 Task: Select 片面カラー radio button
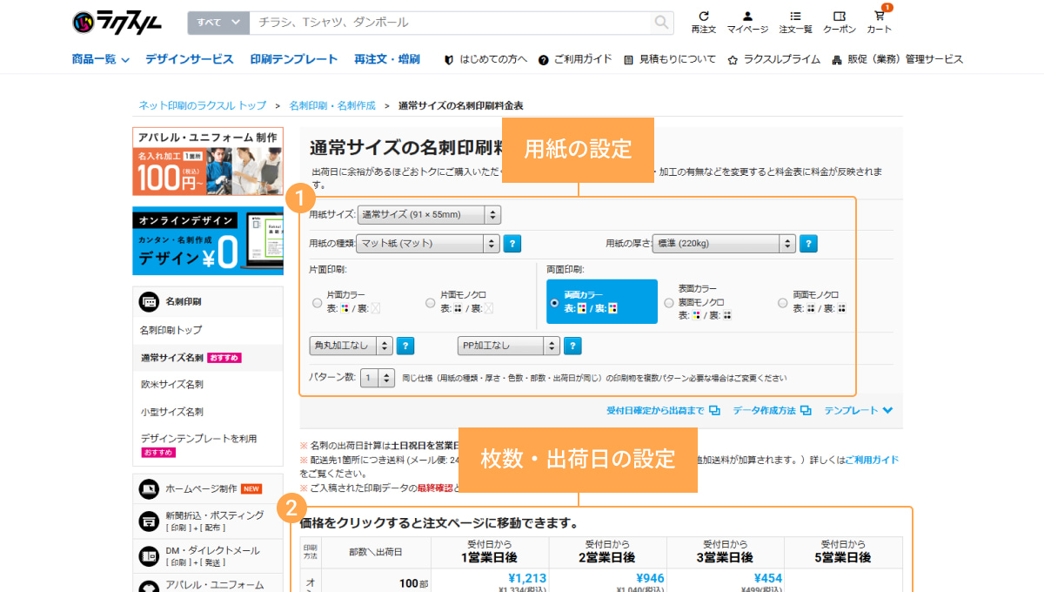click(x=317, y=303)
